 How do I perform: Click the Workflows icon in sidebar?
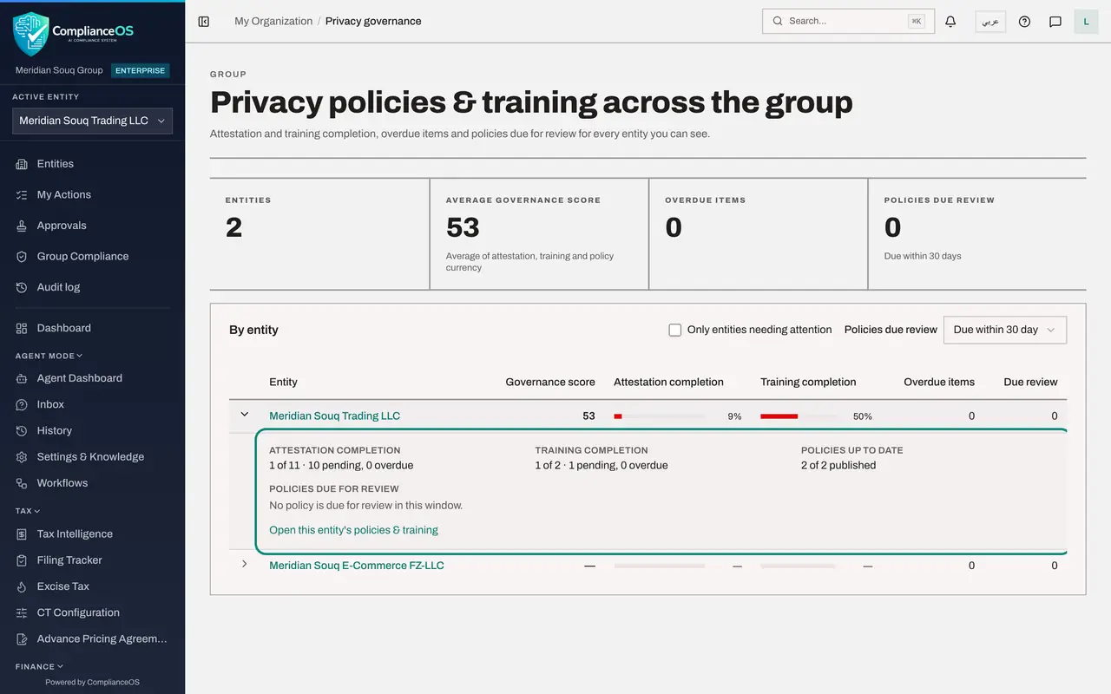(x=22, y=483)
